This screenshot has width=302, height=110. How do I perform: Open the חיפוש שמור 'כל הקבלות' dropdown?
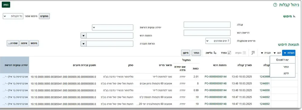point(13,16)
